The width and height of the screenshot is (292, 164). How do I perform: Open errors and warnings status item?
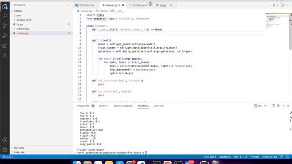click(x=8, y=157)
